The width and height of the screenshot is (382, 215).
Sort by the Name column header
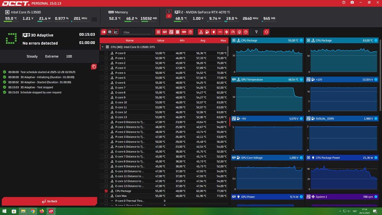129,40
